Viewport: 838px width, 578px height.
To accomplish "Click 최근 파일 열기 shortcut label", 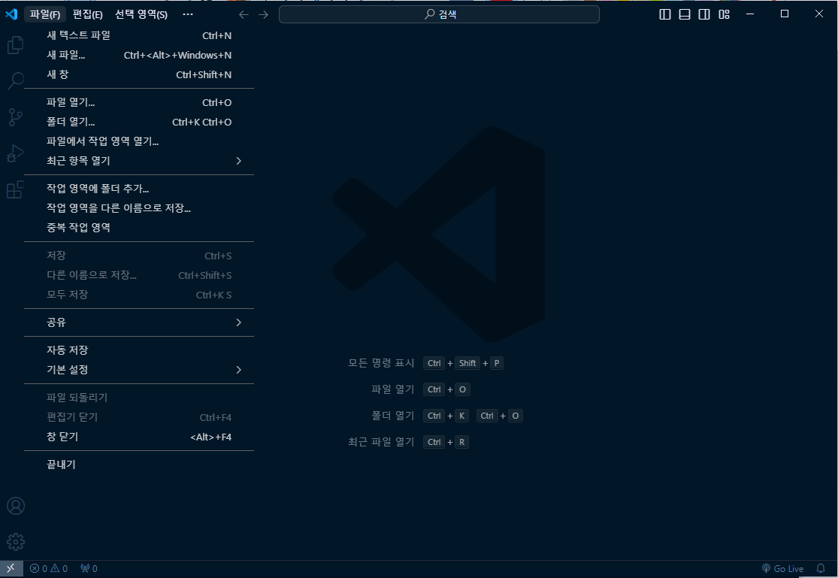I will pos(381,442).
